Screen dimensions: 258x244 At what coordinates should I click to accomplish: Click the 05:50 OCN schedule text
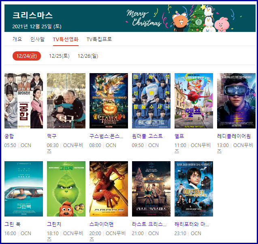point(18,145)
